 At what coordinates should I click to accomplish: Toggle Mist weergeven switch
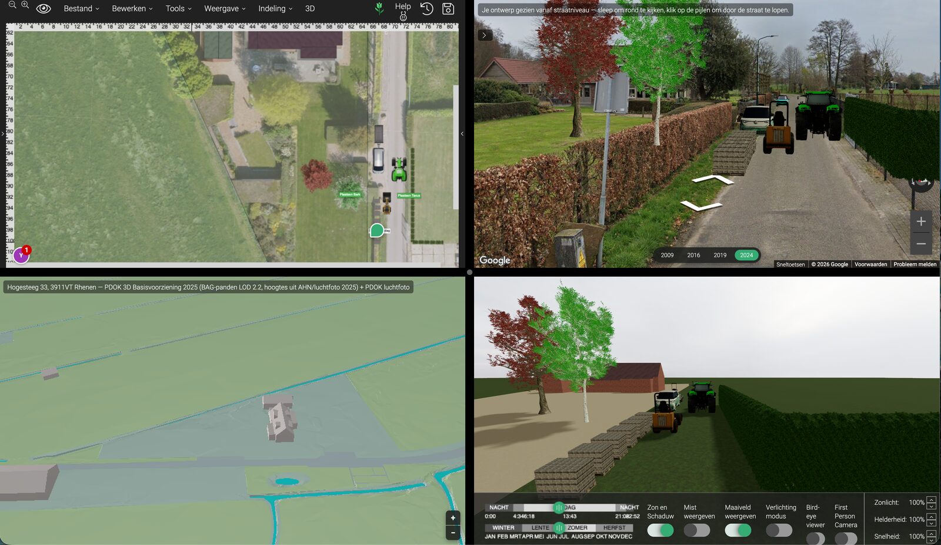tap(697, 530)
